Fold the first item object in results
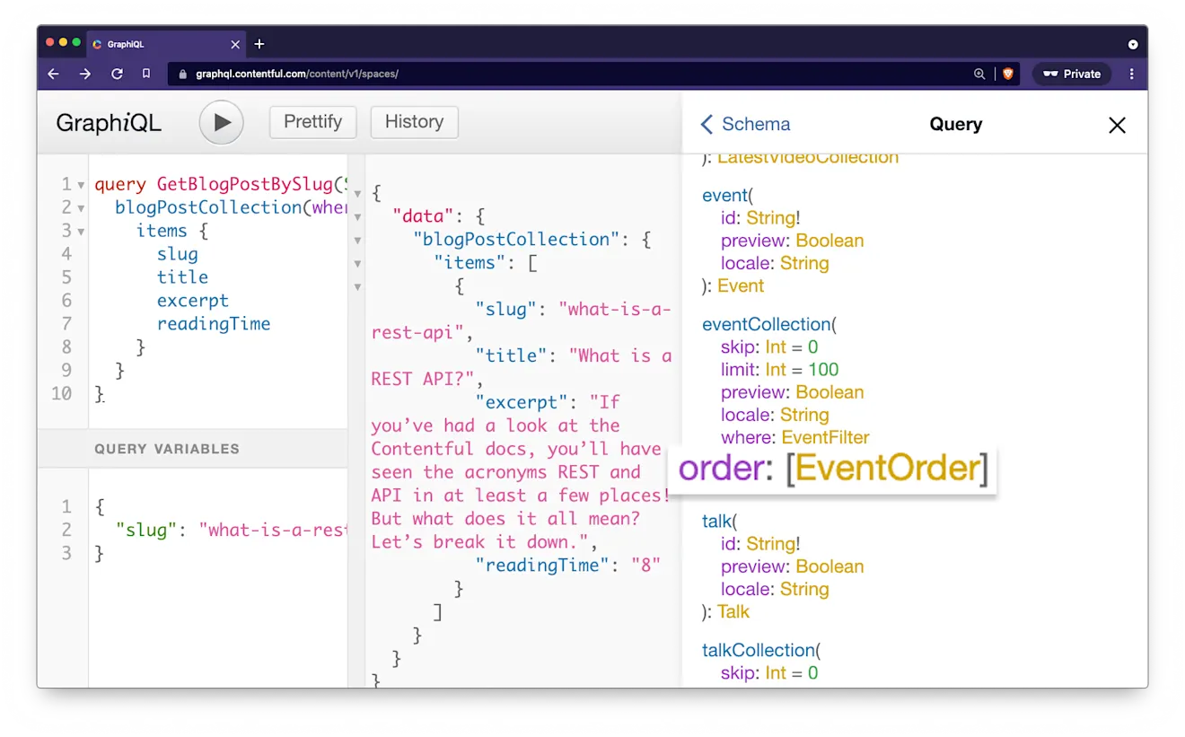Viewport: 1185px width, 737px height. point(357,287)
